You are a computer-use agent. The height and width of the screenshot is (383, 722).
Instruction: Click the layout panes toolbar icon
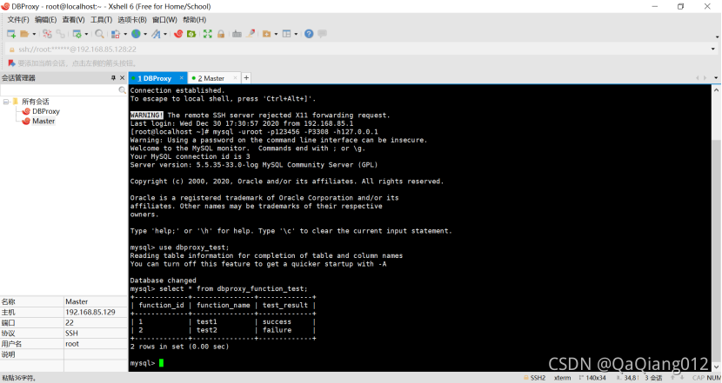coord(286,34)
